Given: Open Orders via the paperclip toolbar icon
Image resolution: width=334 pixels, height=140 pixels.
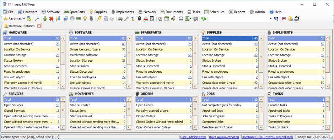Looking at the screenshot, I should 139,19.
